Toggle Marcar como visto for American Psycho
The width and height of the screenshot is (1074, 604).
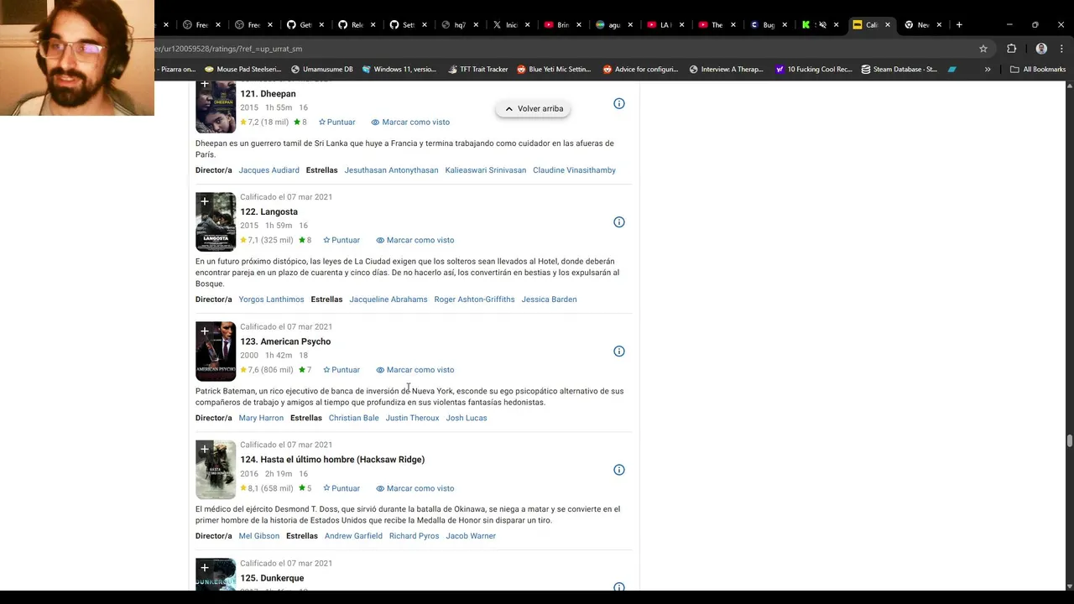(x=414, y=370)
